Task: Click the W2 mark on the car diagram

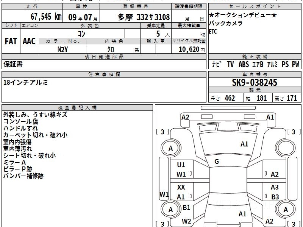Action: click(186, 221)
